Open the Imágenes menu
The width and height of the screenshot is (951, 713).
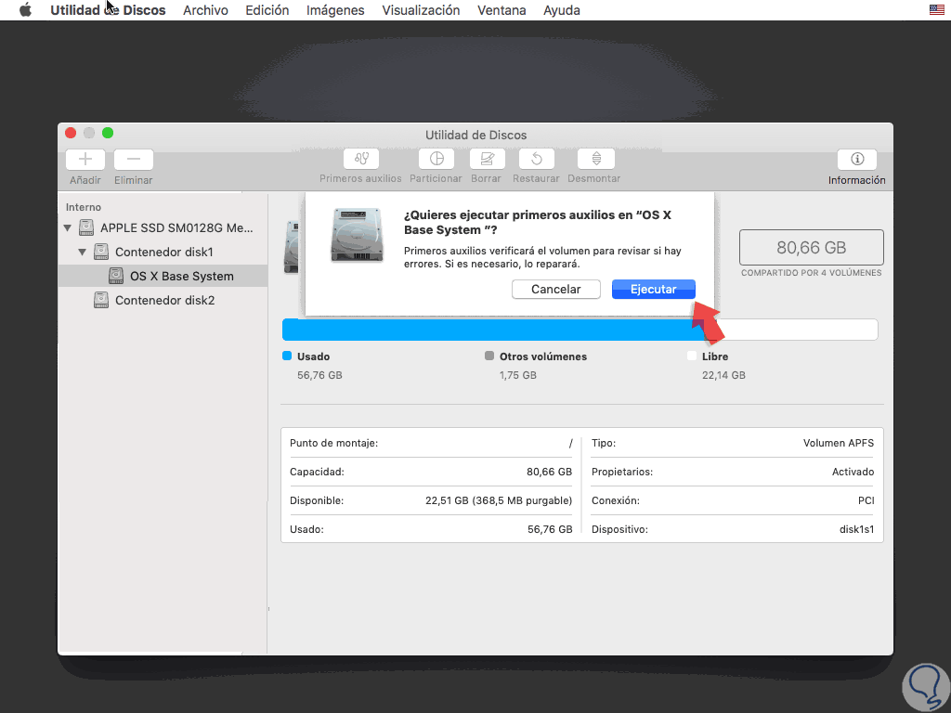(335, 10)
